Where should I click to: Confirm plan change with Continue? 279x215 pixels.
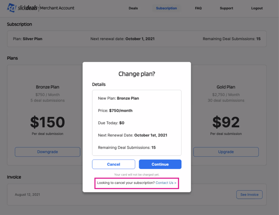(x=160, y=164)
